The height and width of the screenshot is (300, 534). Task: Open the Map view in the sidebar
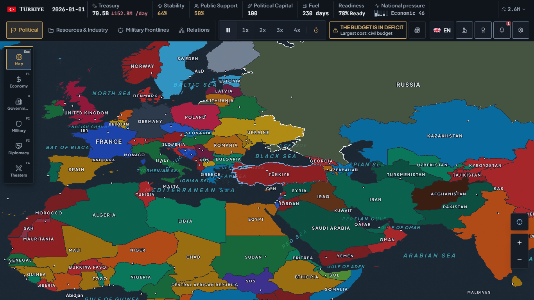[19, 59]
